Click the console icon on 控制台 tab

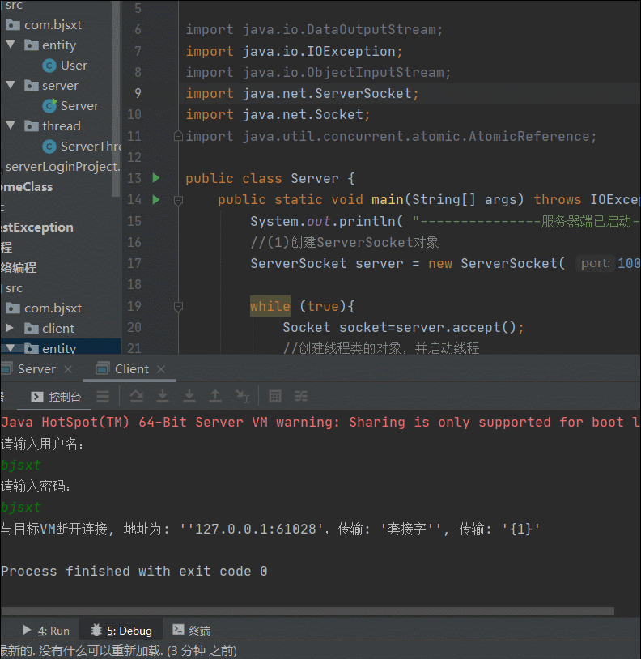[37, 397]
